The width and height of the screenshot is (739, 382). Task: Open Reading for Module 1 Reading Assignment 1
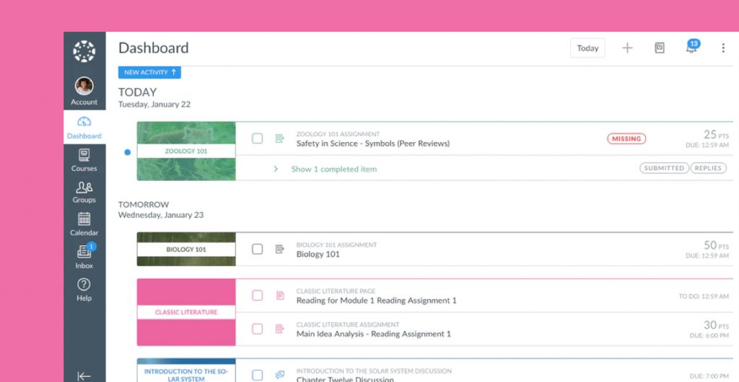[377, 300]
